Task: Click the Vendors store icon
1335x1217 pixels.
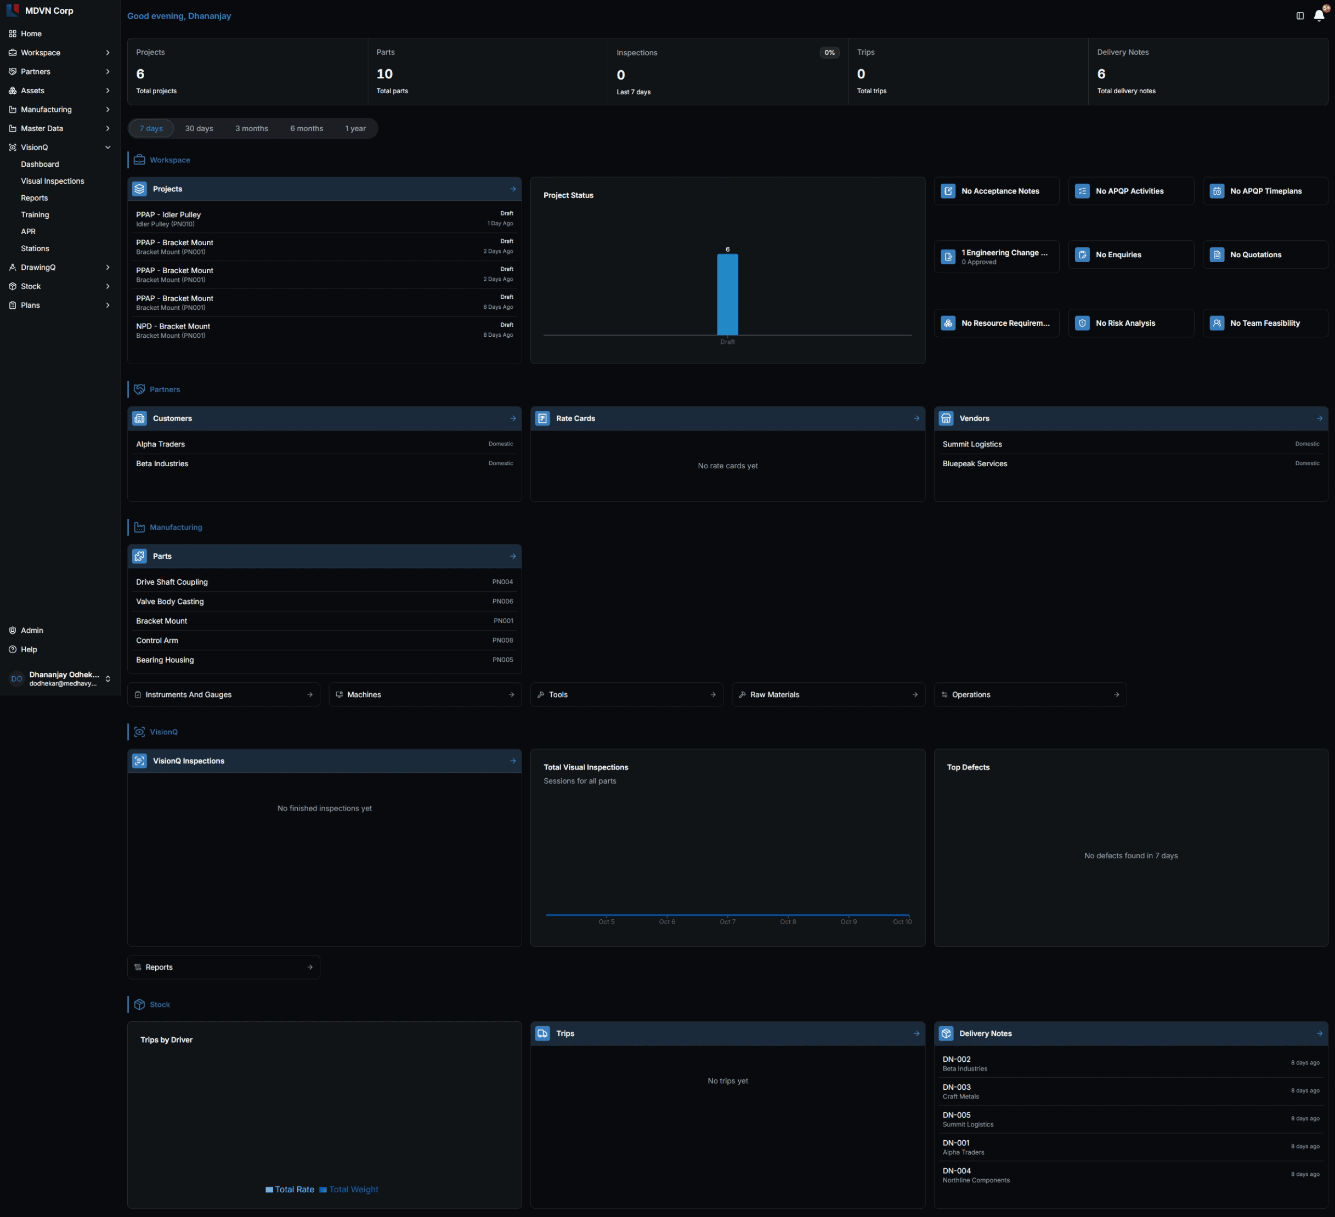Action: [946, 418]
